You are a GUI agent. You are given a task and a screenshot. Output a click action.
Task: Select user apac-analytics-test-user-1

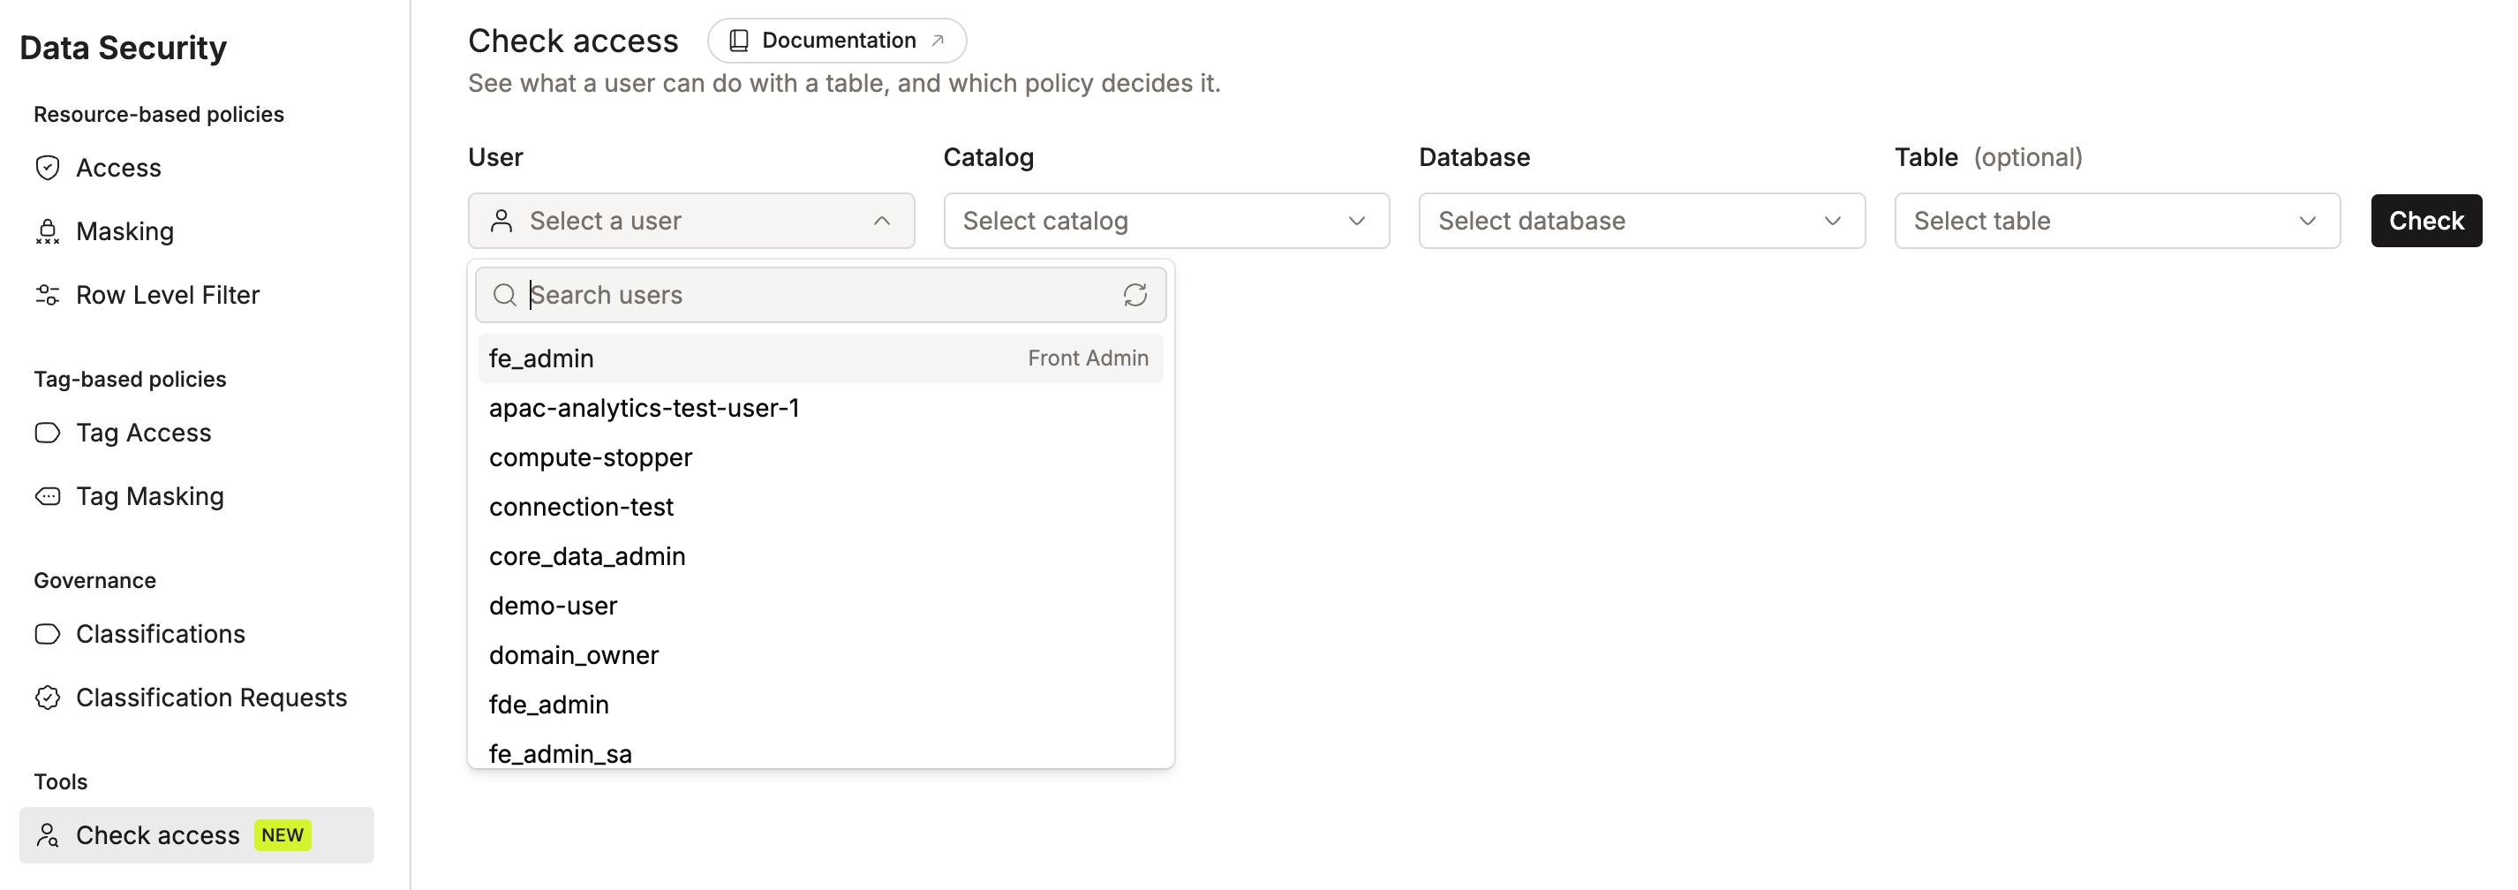[820, 408]
